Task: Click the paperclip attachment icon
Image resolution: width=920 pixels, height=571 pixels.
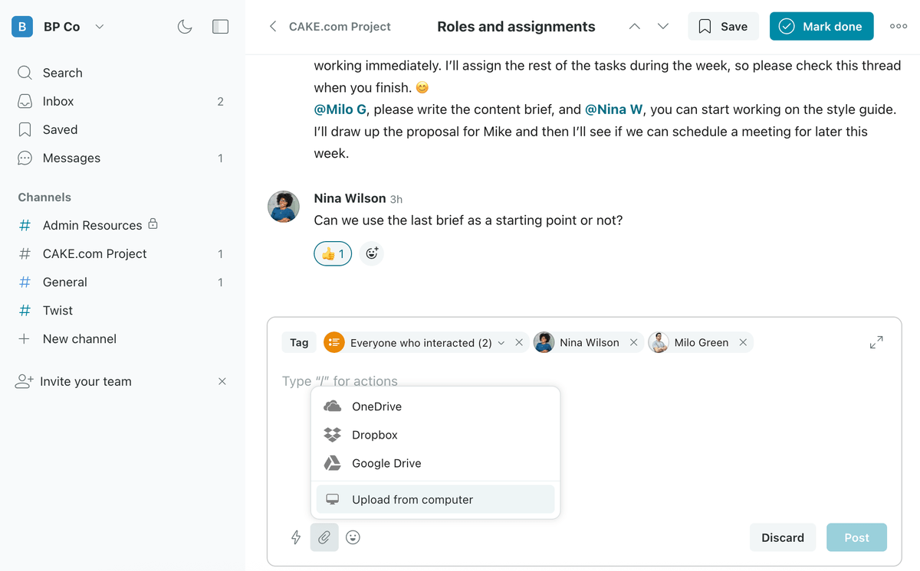Action: (324, 537)
